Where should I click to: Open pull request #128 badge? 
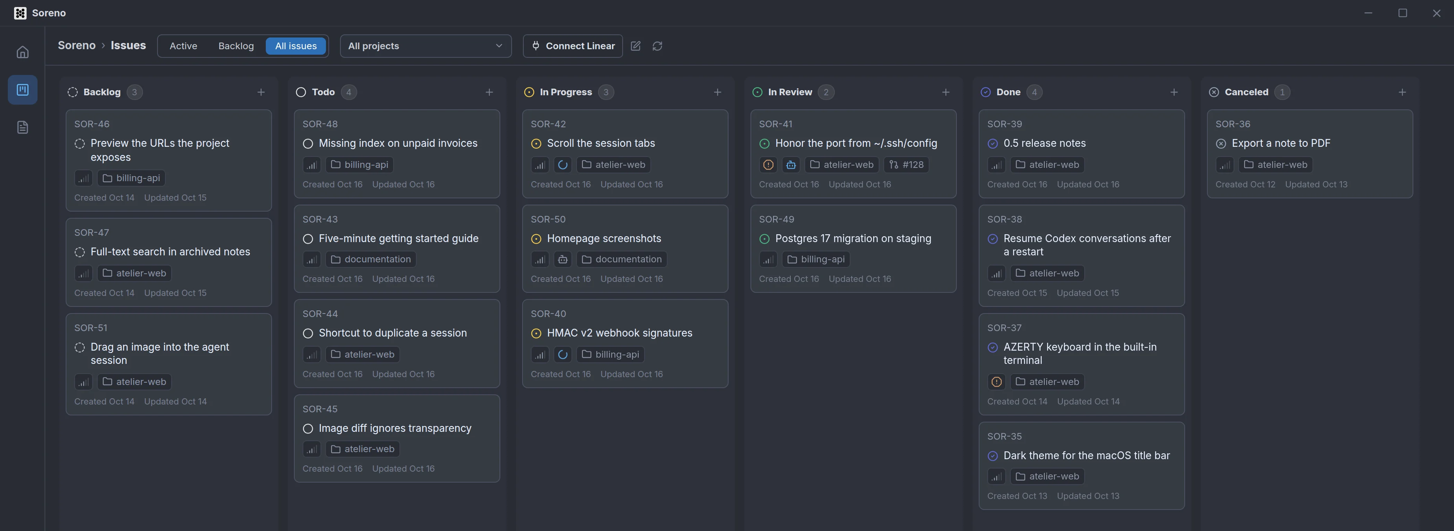906,165
